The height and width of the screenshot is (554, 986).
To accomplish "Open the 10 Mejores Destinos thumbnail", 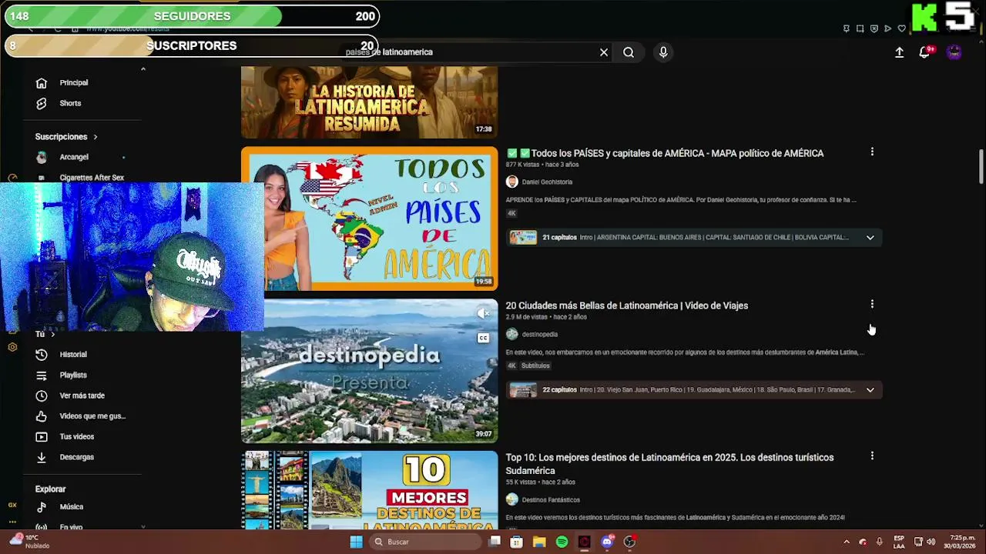I will click(369, 491).
